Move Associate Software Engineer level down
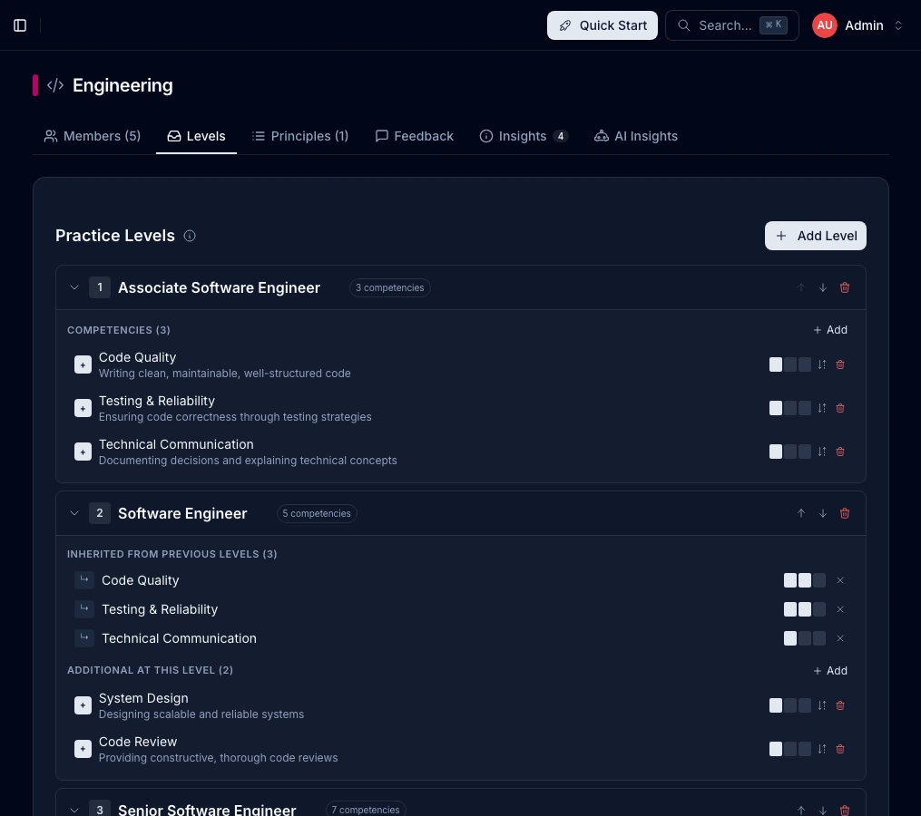The width and height of the screenshot is (921, 816). pyautogui.click(x=823, y=287)
